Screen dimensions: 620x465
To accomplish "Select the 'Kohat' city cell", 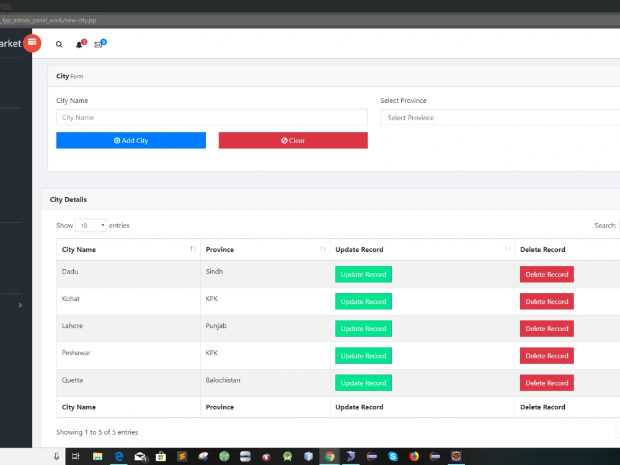I will click(128, 301).
